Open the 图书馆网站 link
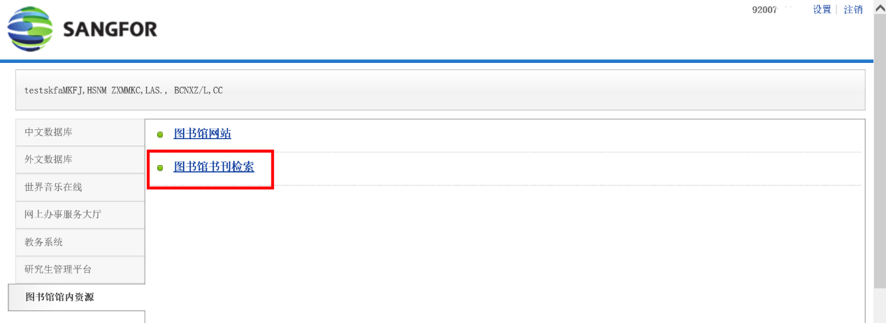Image resolution: width=886 pixels, height=323 pixels. pos(202,134)
